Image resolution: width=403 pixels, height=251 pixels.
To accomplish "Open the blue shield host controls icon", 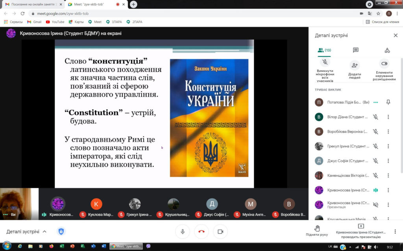I will [x=61, y=231].
